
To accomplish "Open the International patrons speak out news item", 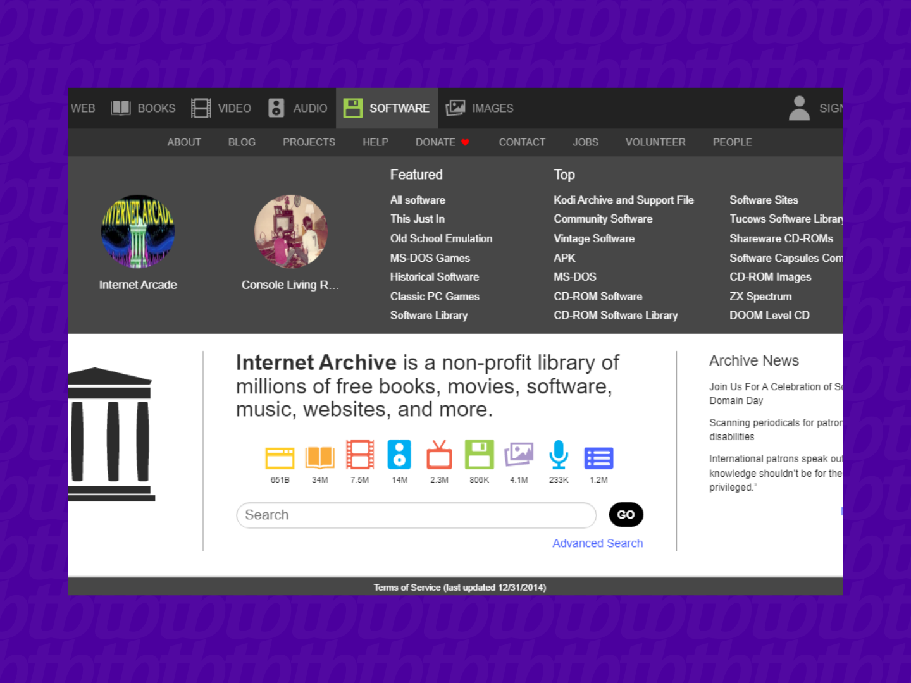I will [x=776, y=473].
